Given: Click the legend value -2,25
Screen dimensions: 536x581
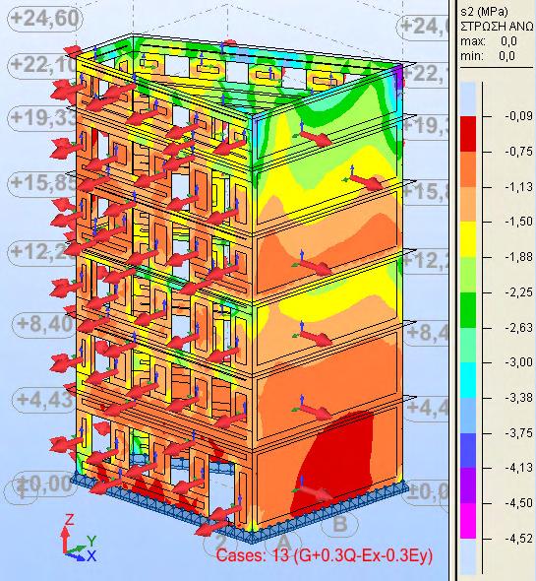Looking at the screenshot, I should pos(519,292).
